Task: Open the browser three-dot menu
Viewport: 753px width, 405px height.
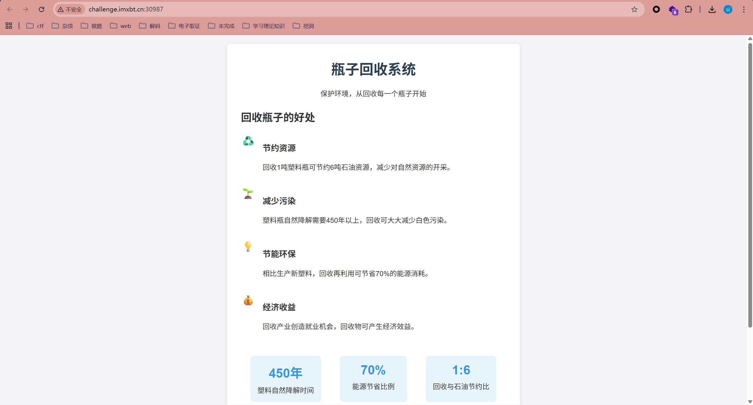Action: [x=744, y=9]
